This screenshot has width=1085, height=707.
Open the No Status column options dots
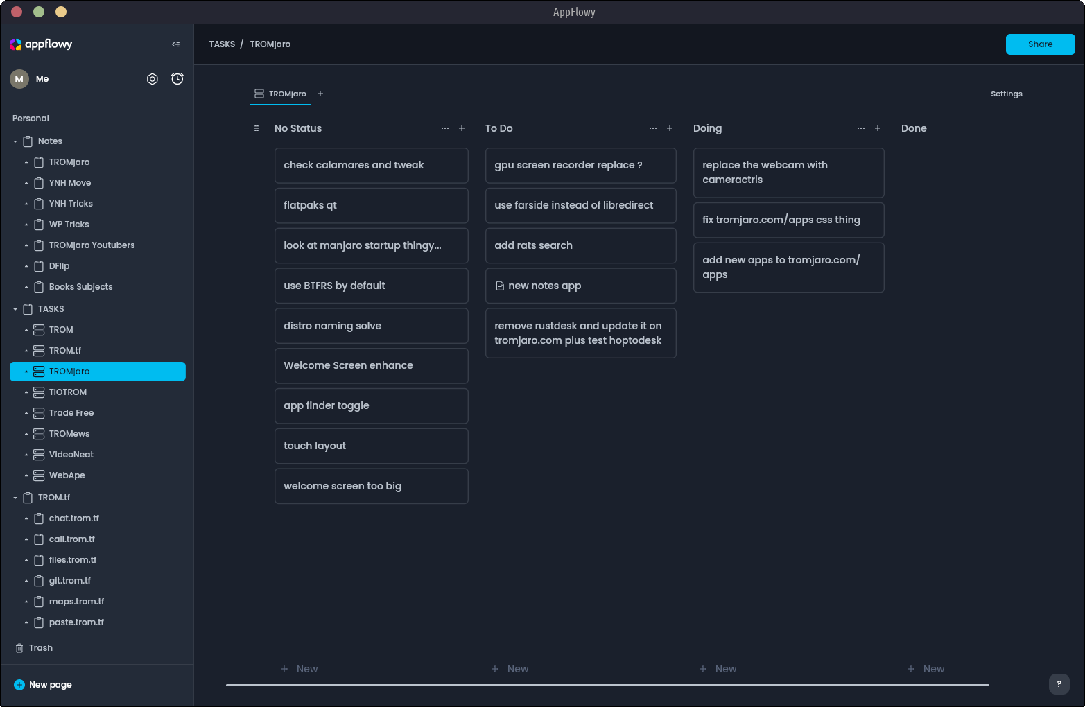445,128
